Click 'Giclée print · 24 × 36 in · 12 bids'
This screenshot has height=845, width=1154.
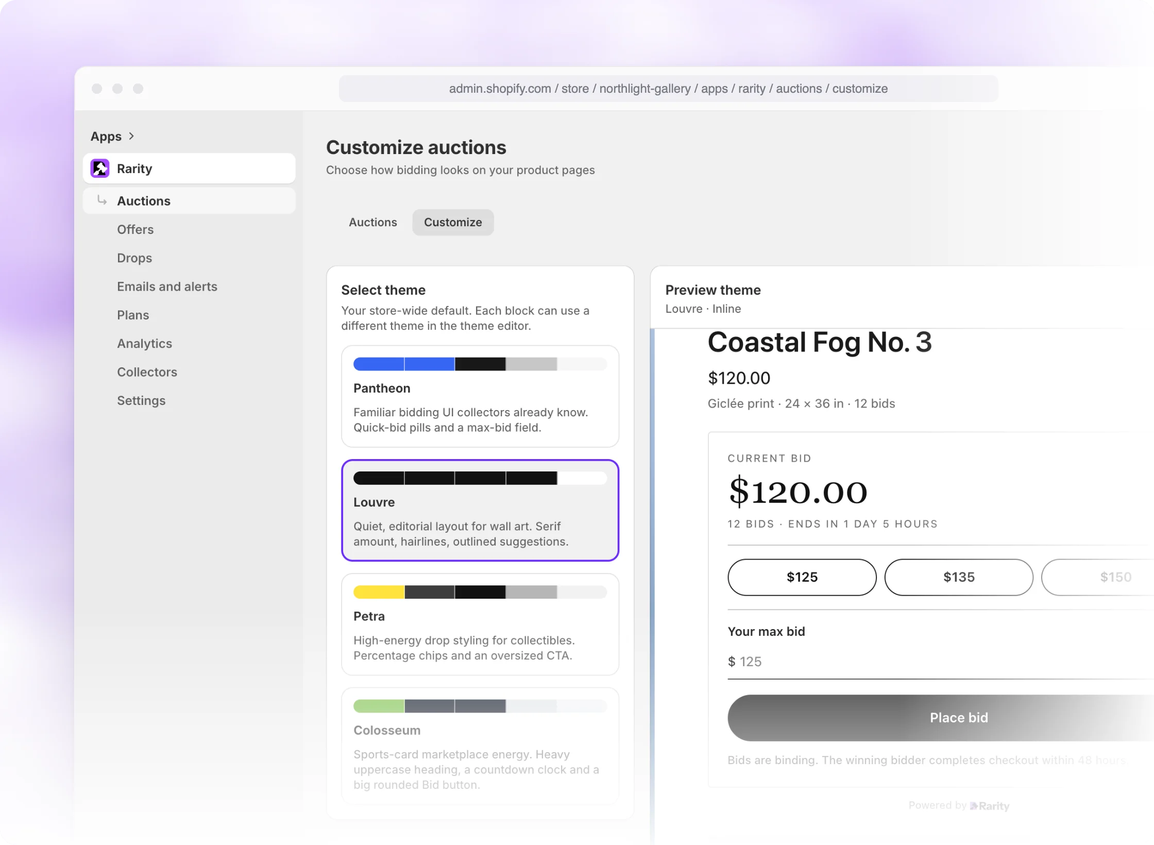[x=801, y=403]
